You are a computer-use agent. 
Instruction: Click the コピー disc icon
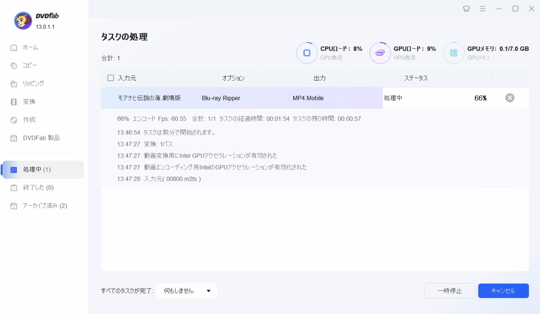14,66
